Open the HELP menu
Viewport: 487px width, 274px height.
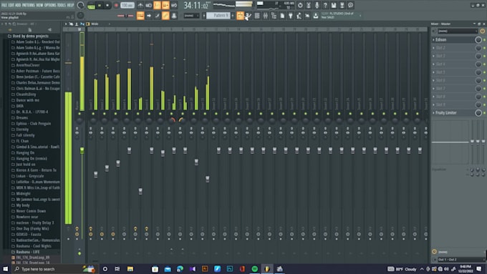(70, 5)
